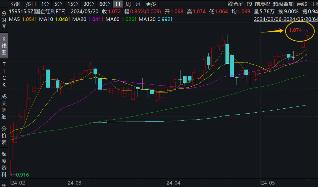Screen dimensions: 318x187
Task: Click the 24-02 time axis label
Action: (x=18, y=183)
